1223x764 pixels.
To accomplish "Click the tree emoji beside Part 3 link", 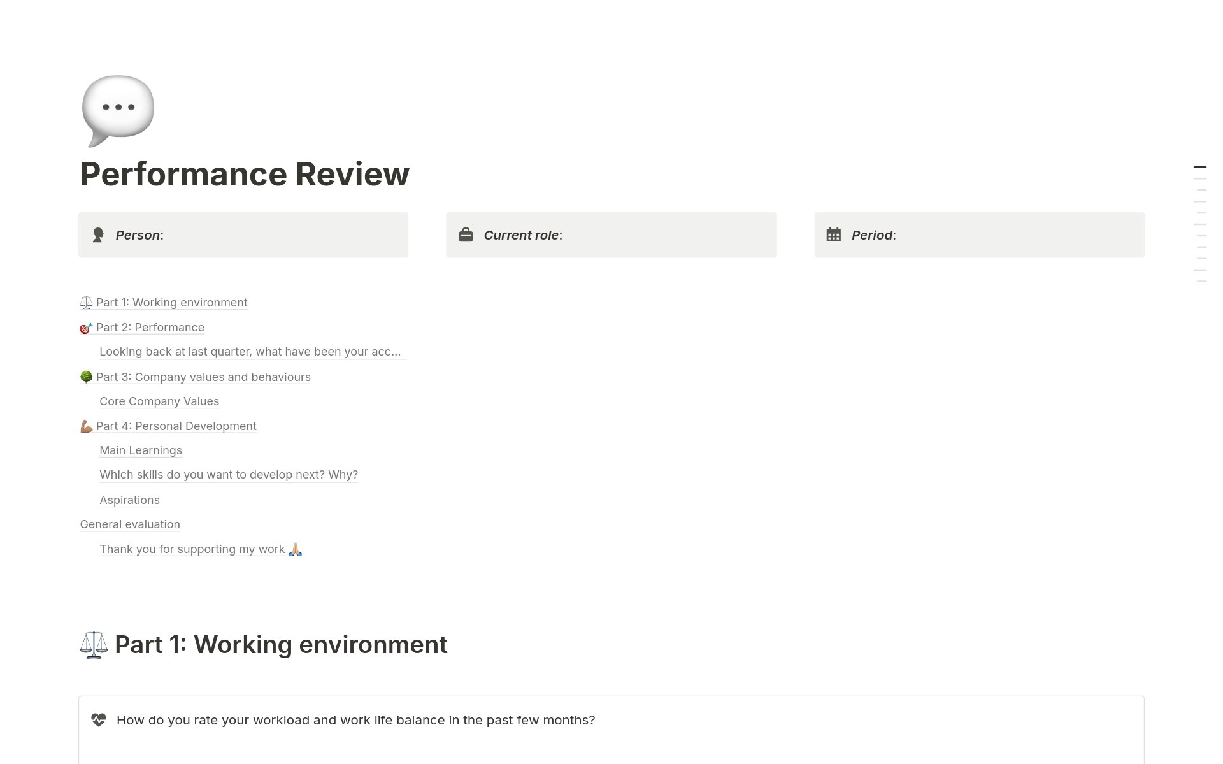I will pos(87,377).
